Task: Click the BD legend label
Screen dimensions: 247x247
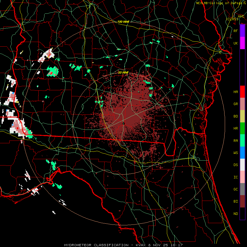Action: click(x=235, y=116)
